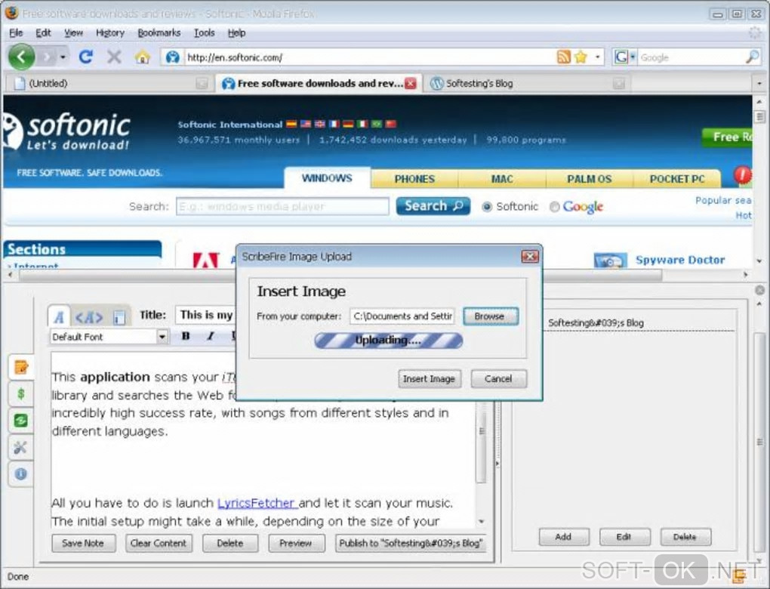Open the Default Font dropdown
The height and width of the screenshot is (589, 770).
tap(162, 337)
